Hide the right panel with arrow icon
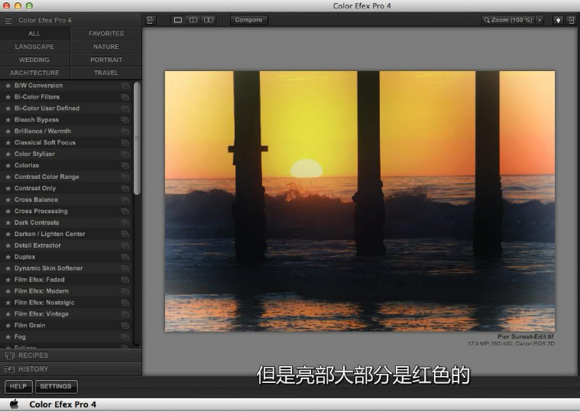 click(571, 20)
